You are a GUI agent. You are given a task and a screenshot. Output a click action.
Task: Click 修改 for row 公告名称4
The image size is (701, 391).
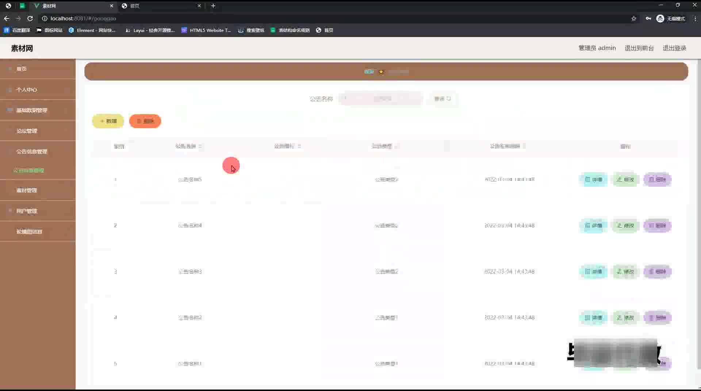click(x=625, y=226)
